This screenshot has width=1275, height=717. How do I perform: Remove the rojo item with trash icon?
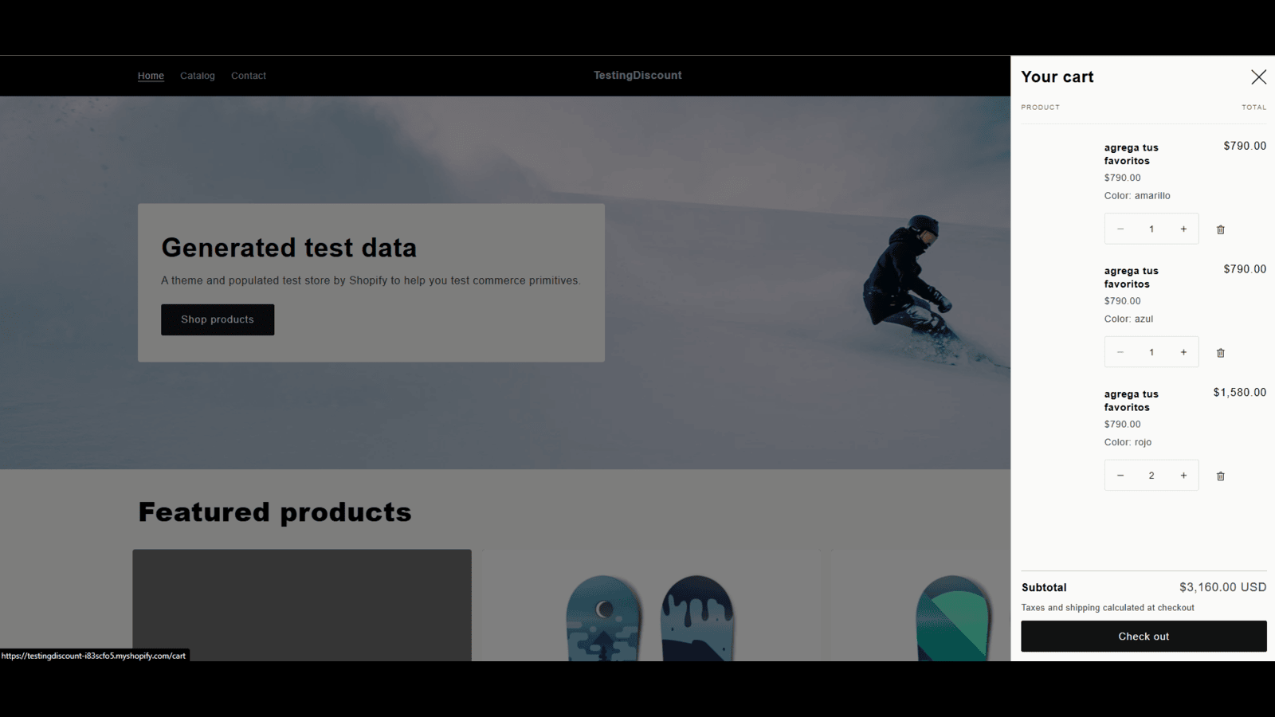coord(1220,476)
